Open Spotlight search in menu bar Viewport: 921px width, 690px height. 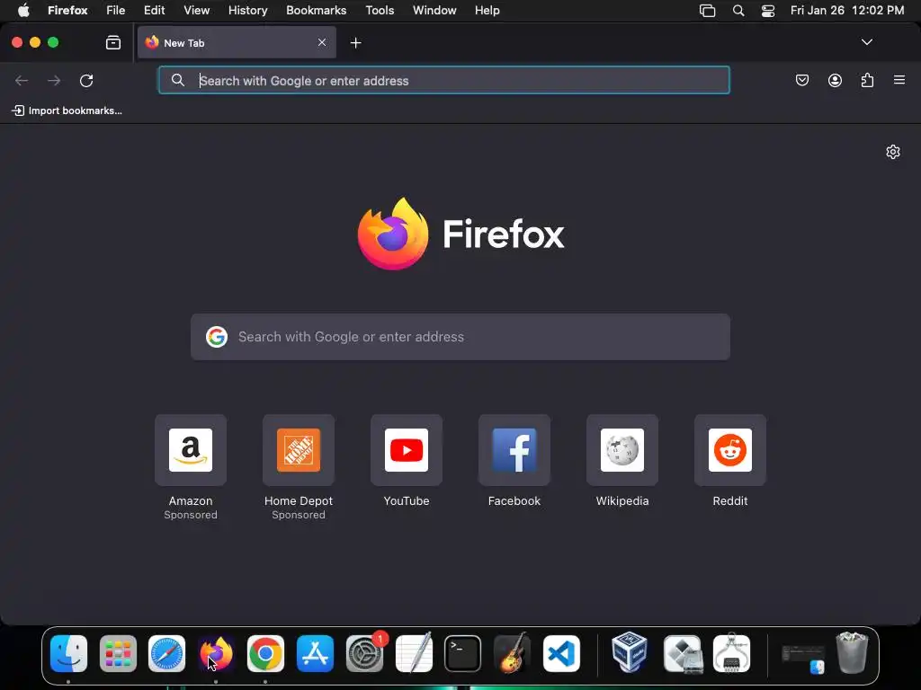[738, 11]
